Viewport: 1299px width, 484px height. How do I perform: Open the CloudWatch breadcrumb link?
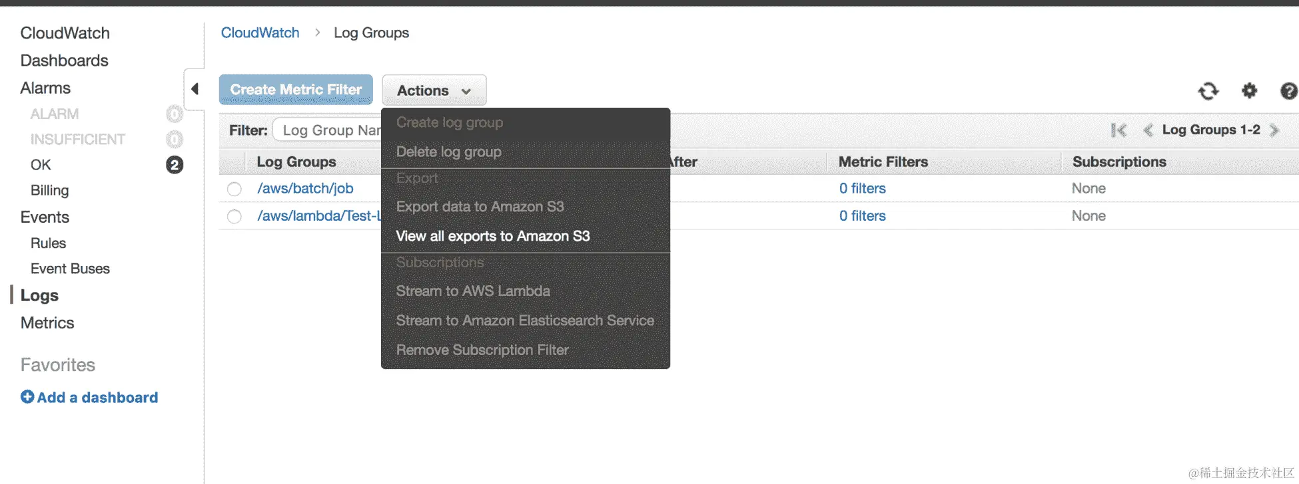click(260, 33)
